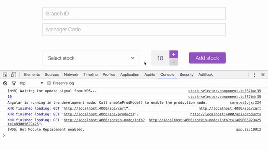The height and width of the screenshot is (150, 268).
Task: Increase quantity with the plus button
Action: click(173, 55)
